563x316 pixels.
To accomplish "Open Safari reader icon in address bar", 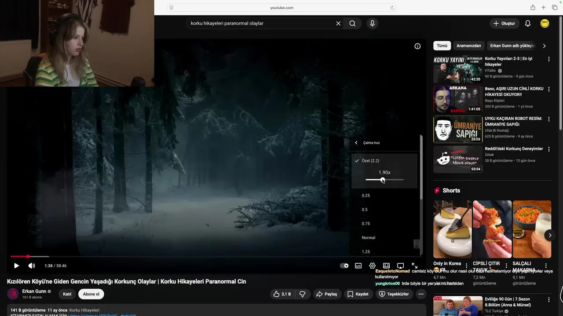I will [x=172, y=7].
